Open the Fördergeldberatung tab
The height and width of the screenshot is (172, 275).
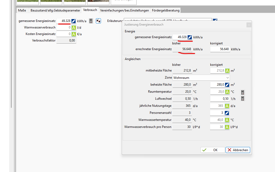point(165,10)
